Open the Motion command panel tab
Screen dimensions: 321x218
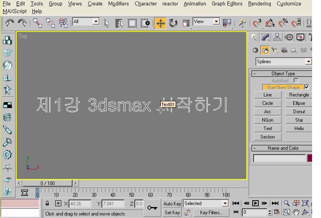point(289,37)
